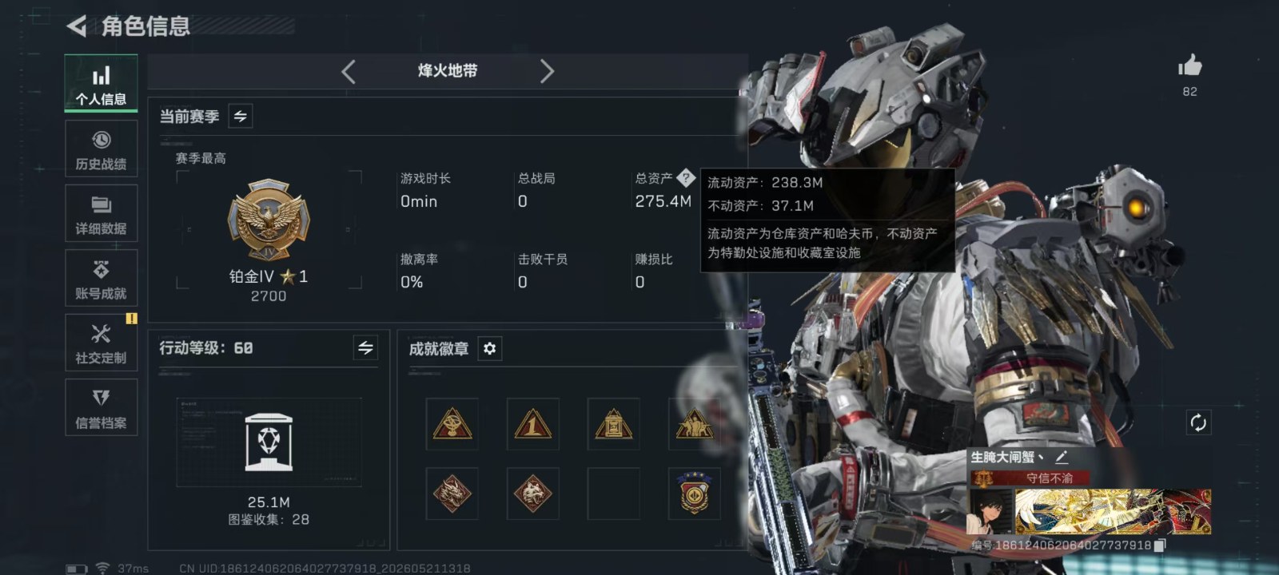Image resolution: width=1279 pixels, height=575 pixels.
Task: Copy the player ID number icon
Action: pos(1161,545)
